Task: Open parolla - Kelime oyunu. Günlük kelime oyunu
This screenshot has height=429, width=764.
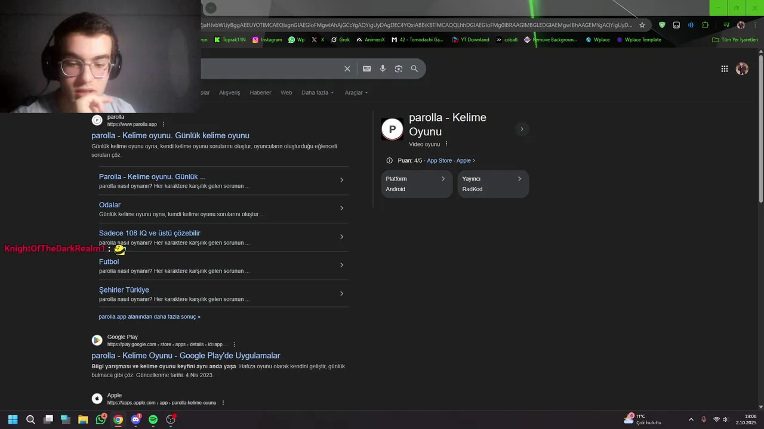Action: pyautogui.click(x=170, y=135)
